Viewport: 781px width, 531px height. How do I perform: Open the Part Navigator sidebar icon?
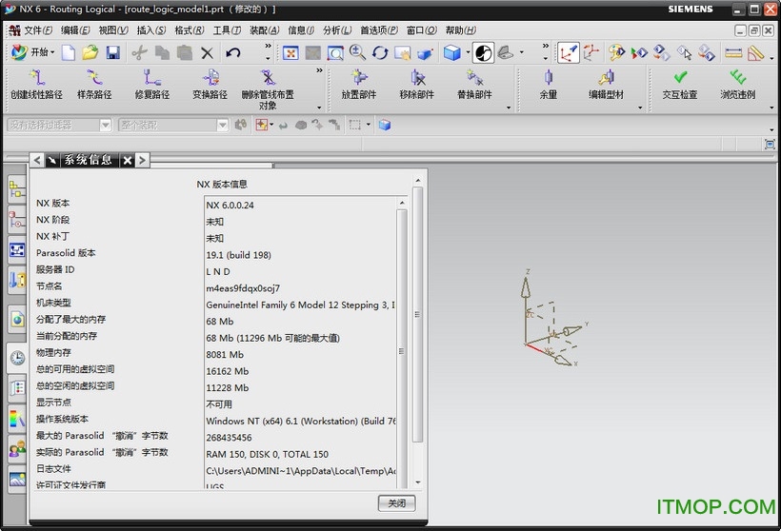tap(17, 220)
